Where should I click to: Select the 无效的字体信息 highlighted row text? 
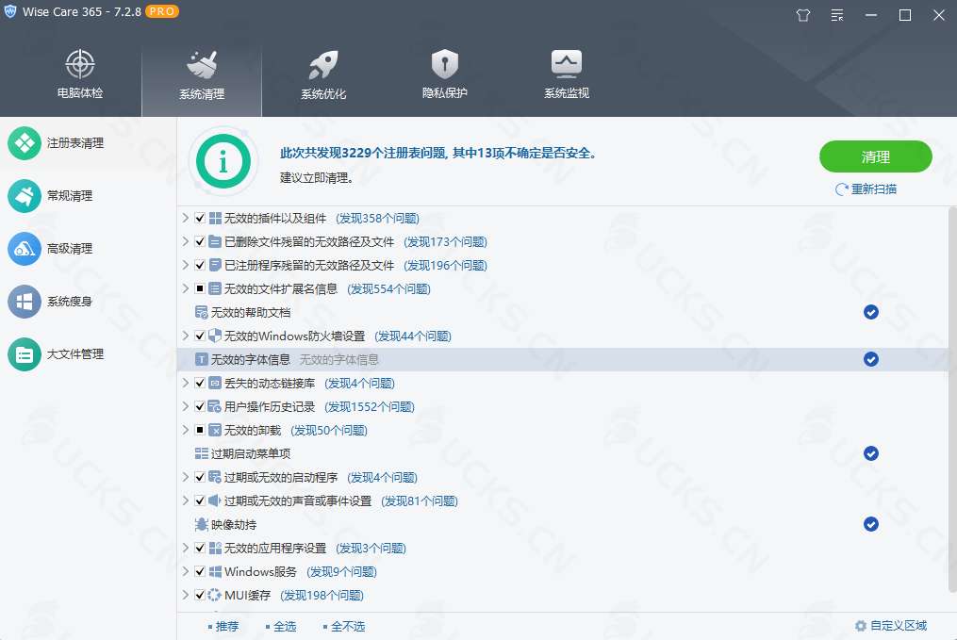250,359
